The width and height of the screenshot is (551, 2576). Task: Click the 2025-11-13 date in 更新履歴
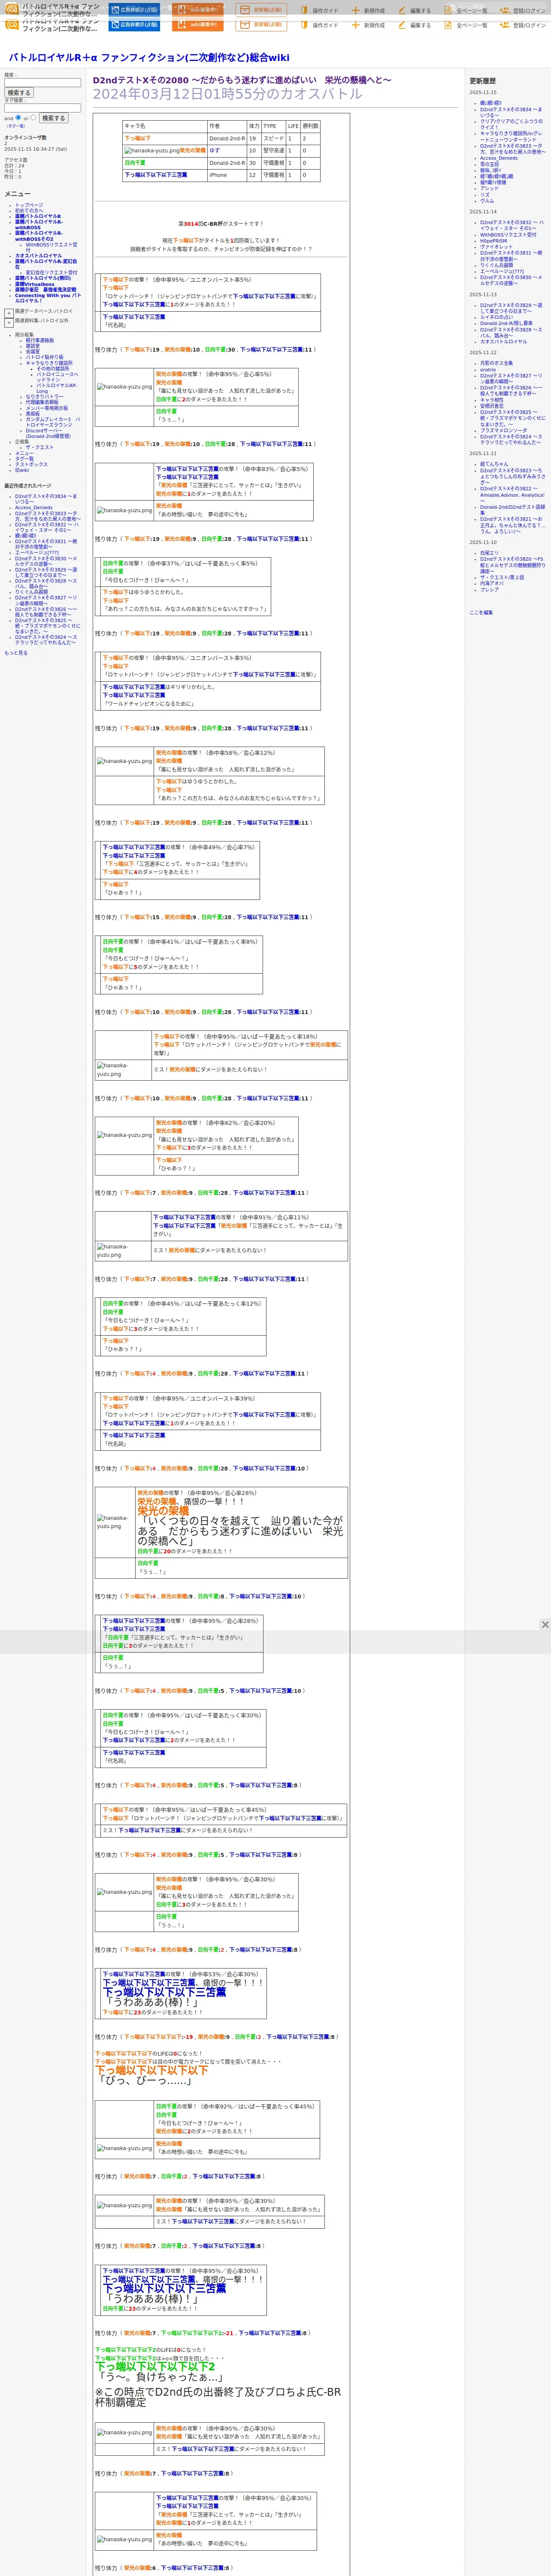[483, 295]
